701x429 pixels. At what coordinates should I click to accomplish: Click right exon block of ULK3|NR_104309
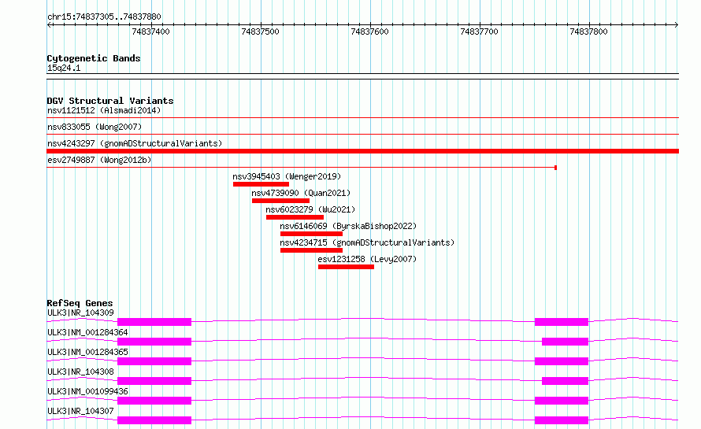click(562, 322)
